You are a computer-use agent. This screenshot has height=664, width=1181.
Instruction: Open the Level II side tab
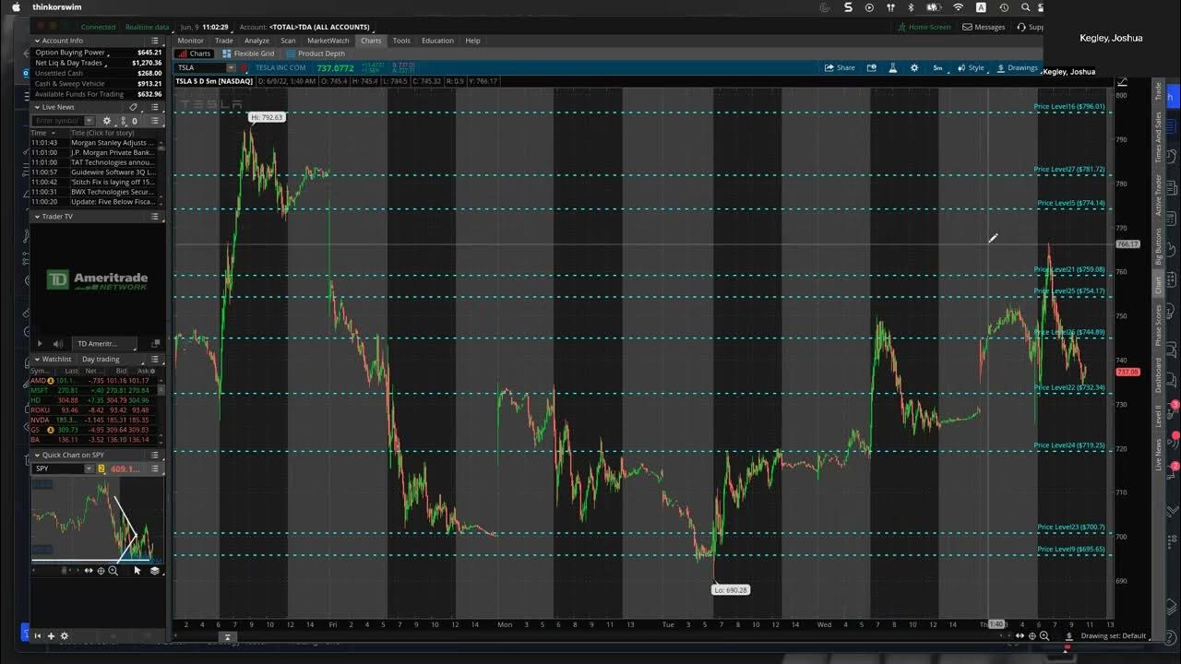pos(1159,416)
